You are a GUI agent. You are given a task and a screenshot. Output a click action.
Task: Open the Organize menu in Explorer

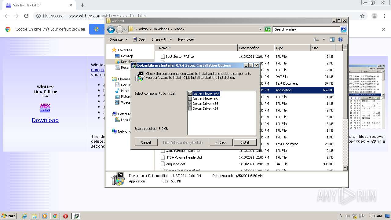tap(118, 39)
